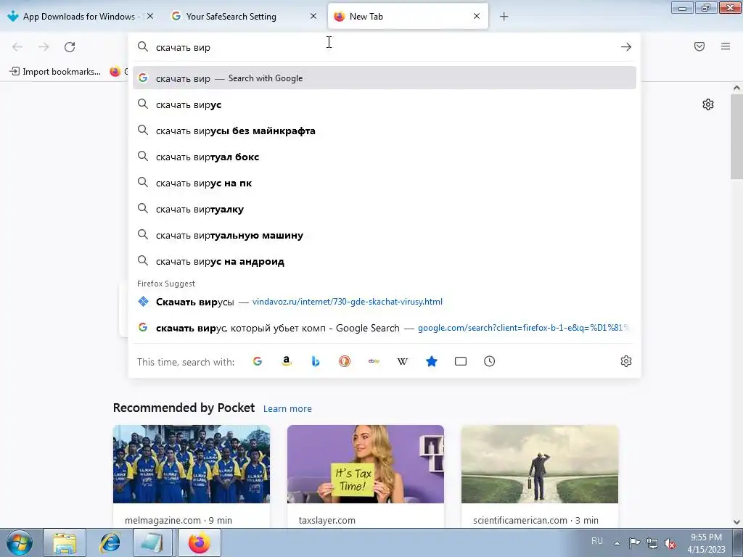The image size is (743, 557).
Task: Open Save to Pocket button
Action: [699, 46]
